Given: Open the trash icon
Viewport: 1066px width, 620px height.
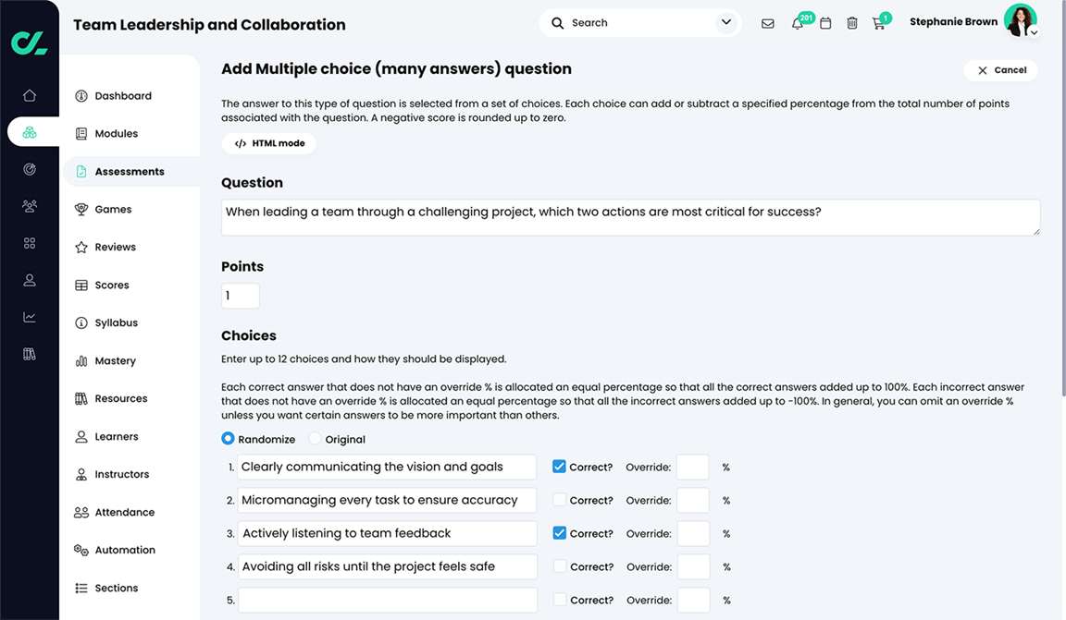Looking at the screenshot, I should click(852, 23).
